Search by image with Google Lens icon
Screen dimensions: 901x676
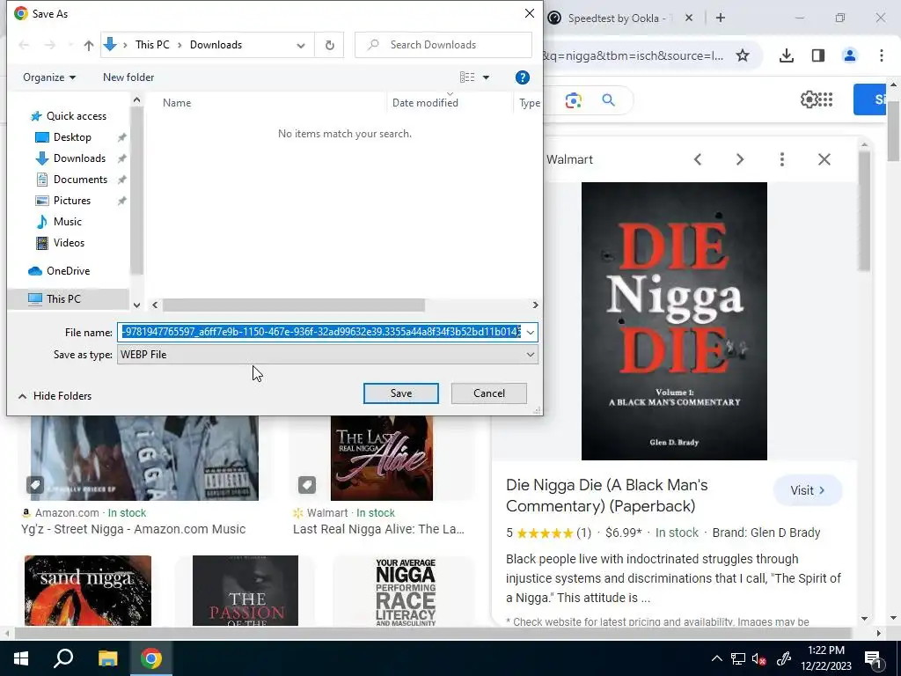point(573,100)
